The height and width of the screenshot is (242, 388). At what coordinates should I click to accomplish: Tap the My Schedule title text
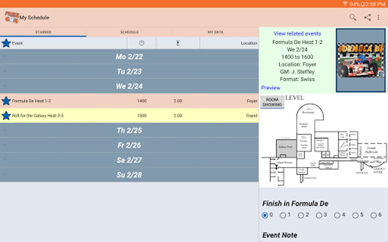tap(34, 17)
